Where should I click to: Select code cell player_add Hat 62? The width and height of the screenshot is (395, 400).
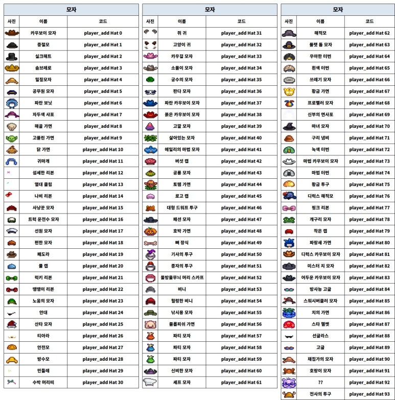click(x=369, y=33)
